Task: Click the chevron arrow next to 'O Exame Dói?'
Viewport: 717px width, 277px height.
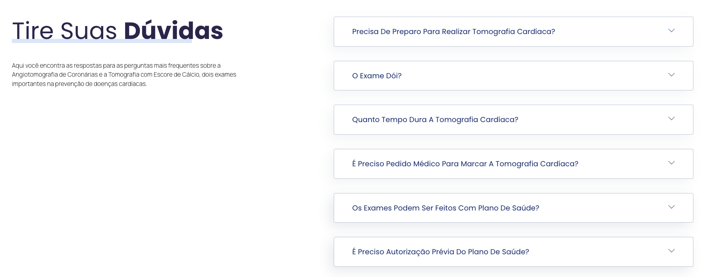Action: point(671,75)
